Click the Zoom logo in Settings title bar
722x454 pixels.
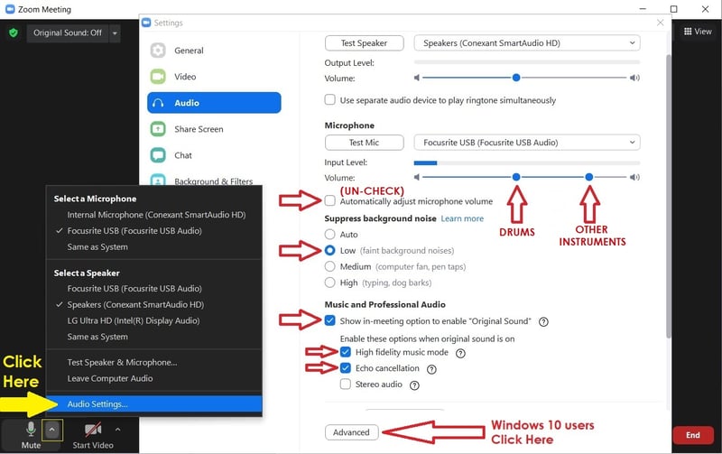[x=146, y=23]
